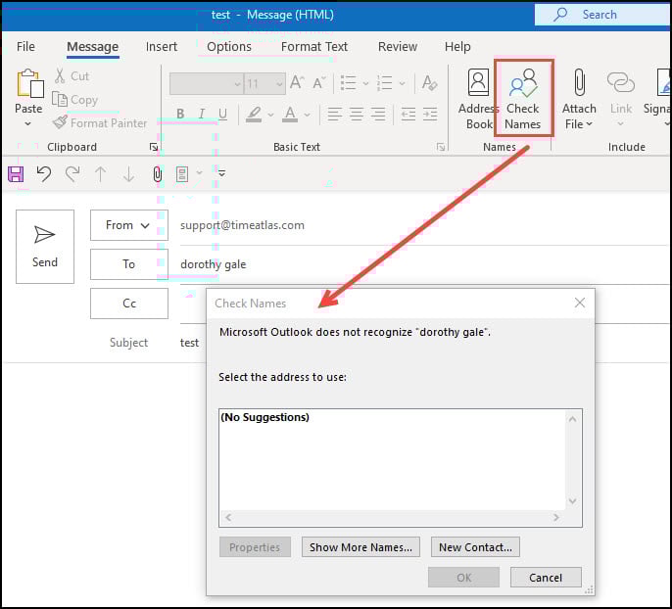This screenshot has height=609, width=672.
Task: Undo the last action in quick access toolbar
Action: point(44,174)
